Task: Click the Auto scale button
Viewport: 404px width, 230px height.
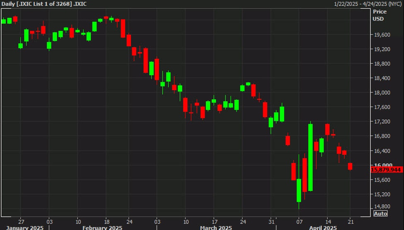Action: (x=380, y=213)
